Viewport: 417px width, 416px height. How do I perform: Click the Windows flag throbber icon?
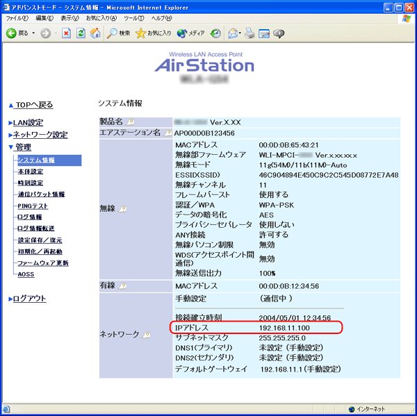[407, 19]
